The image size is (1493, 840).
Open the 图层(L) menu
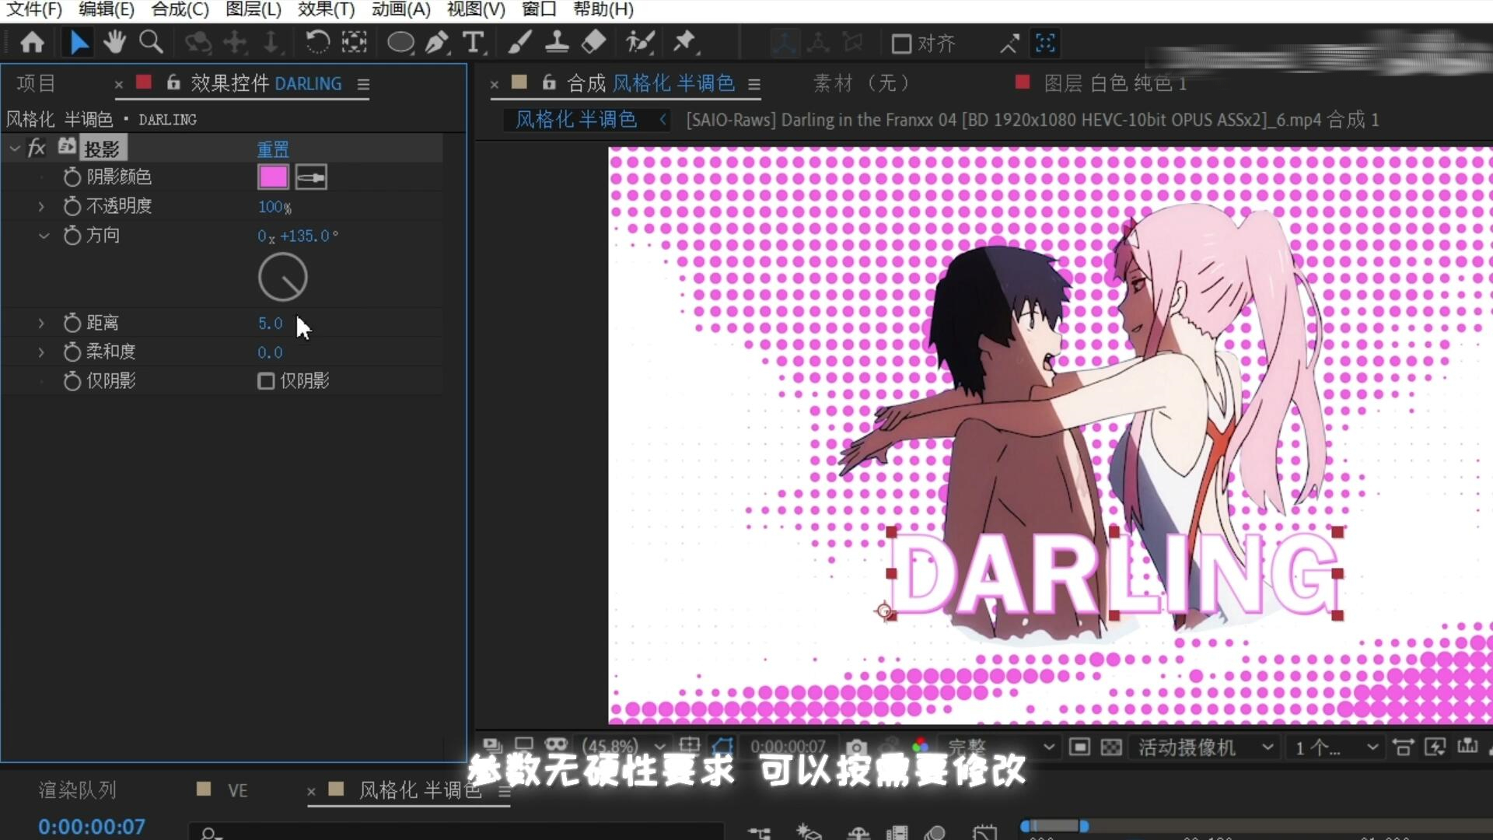253,9
